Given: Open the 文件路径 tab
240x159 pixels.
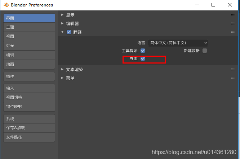Looking at the screenshot, I should pyautogui.click(x=29, y=137).
